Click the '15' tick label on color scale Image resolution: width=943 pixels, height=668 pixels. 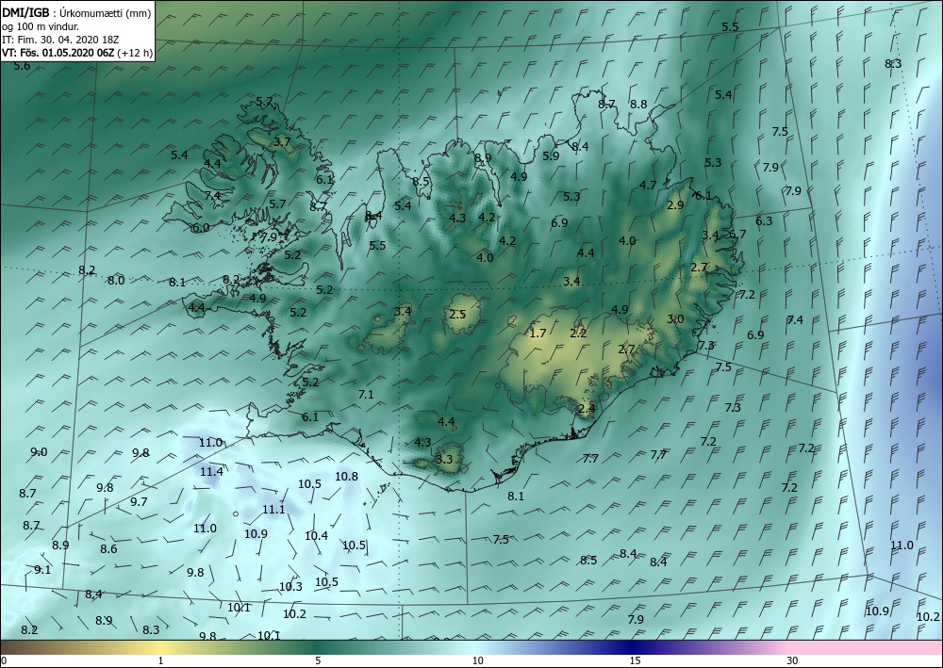pyautogui.click(x=635, y=660)
